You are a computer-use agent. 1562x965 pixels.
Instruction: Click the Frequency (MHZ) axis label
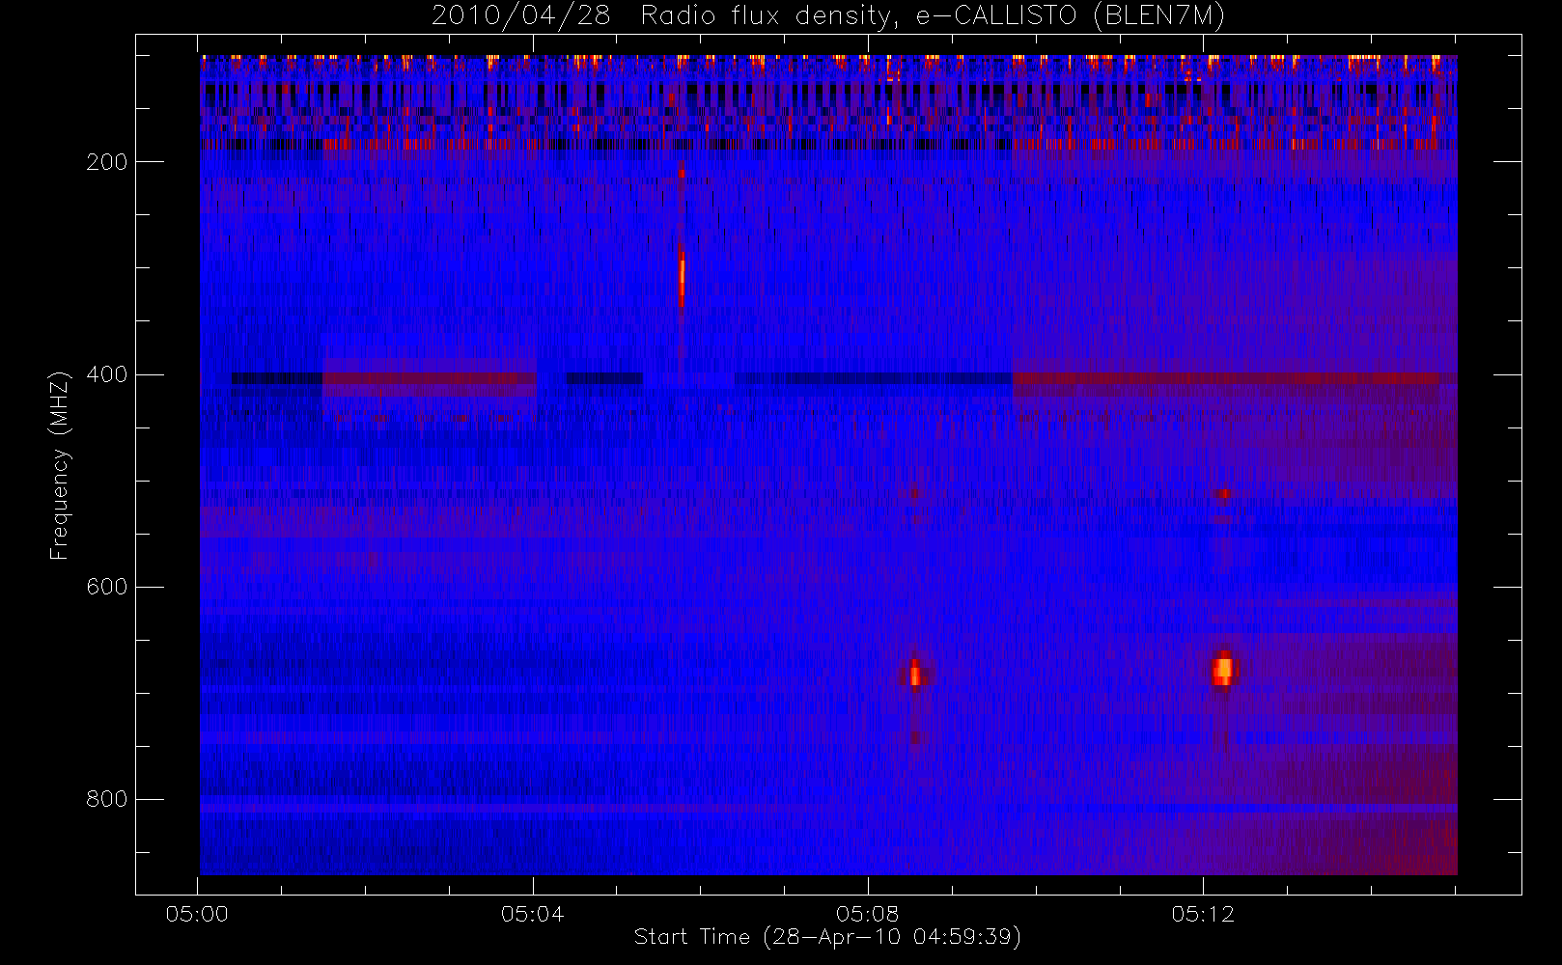60,465
